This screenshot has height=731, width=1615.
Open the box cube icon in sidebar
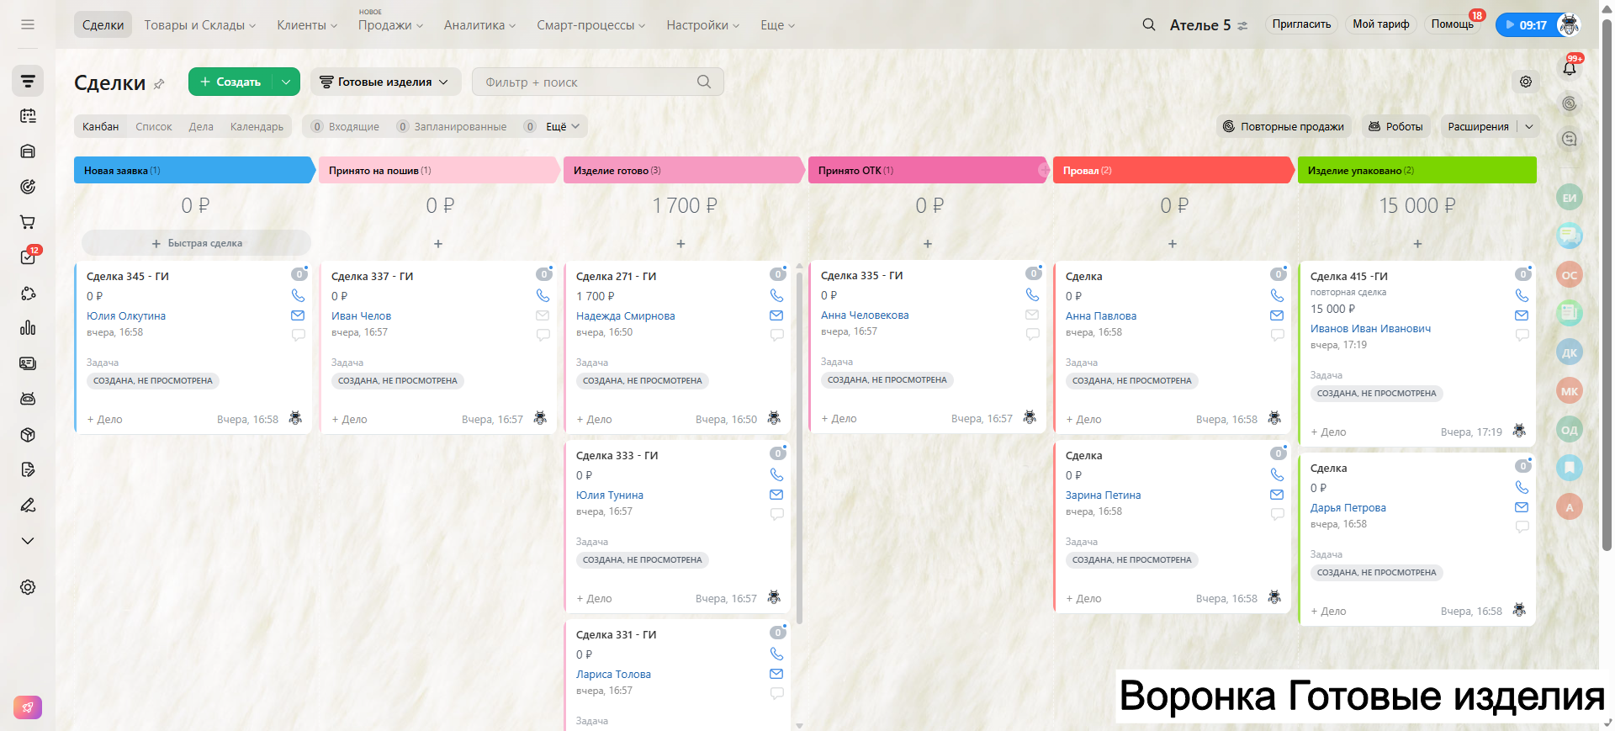[x=28, y=435]
